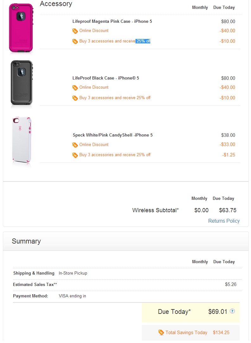Click tag icon next to Magenta case 25% off offer

(75, 41)
